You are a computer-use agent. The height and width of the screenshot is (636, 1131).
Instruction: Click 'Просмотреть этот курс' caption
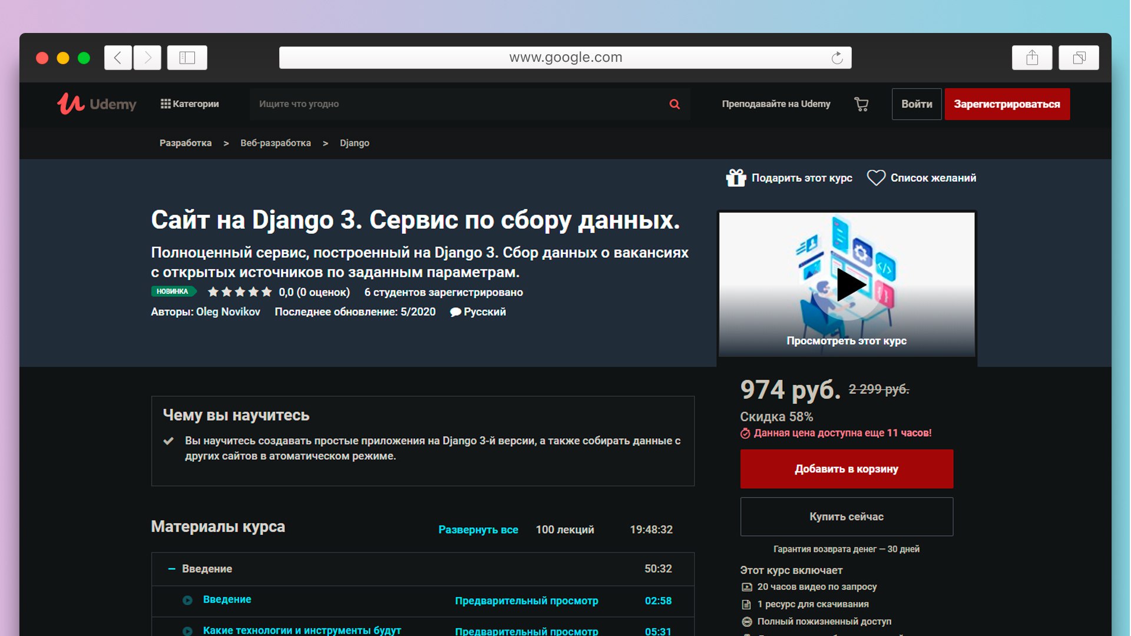(x=846, y=341)
